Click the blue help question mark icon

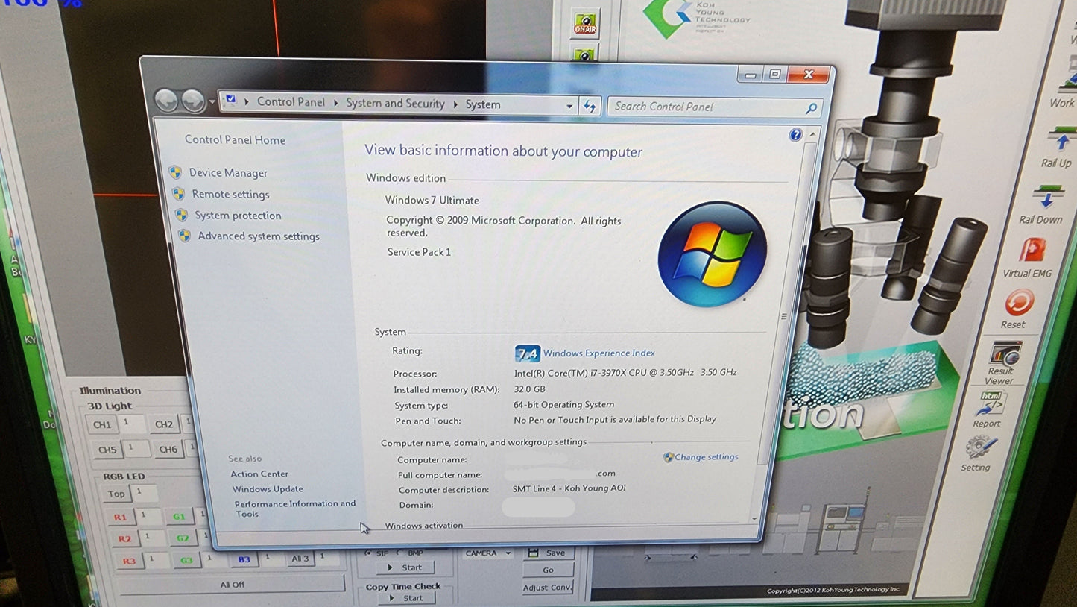[x=795, y=135]
